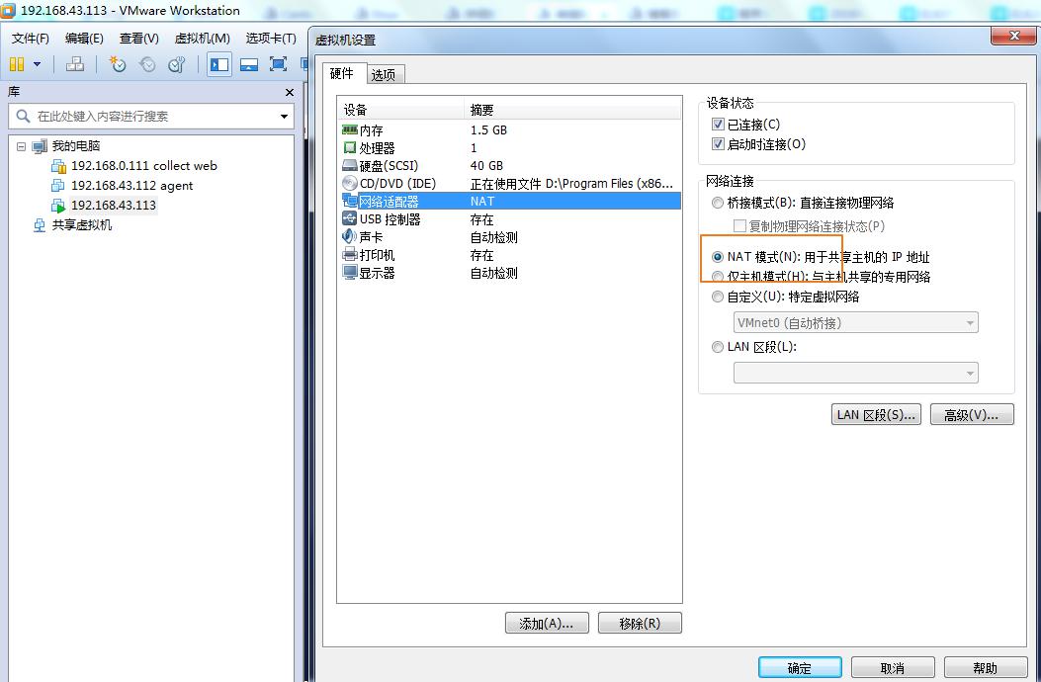Click the Memory chip icon in the device list
1041x682 pixels.
point(350,129)
